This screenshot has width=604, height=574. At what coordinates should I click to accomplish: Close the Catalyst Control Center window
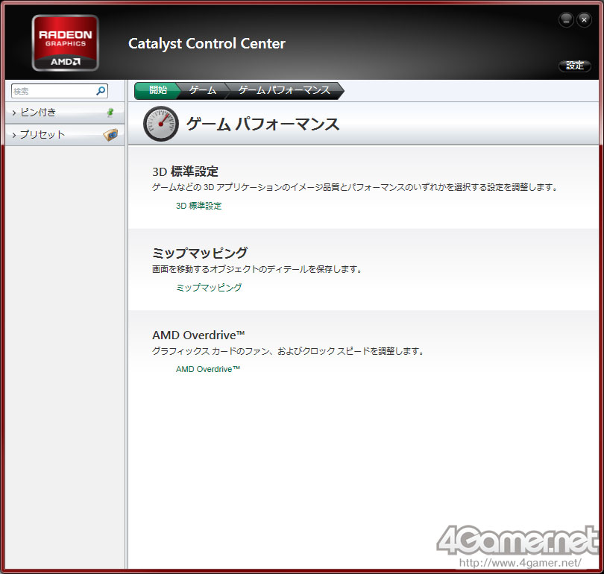[584, 19]
